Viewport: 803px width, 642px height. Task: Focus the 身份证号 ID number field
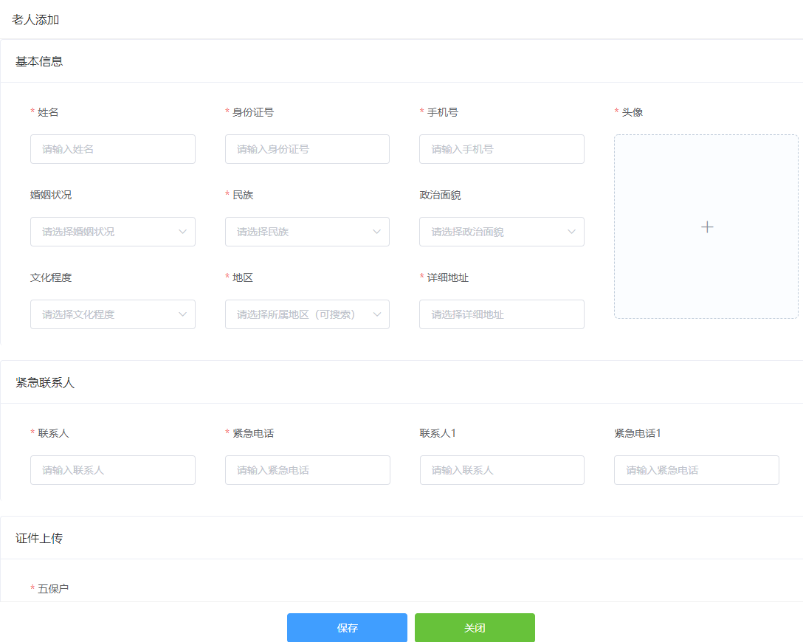point(307,149)
